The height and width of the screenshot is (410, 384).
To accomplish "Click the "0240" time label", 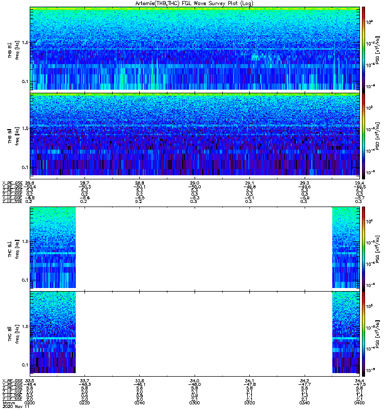I will 139,403.
